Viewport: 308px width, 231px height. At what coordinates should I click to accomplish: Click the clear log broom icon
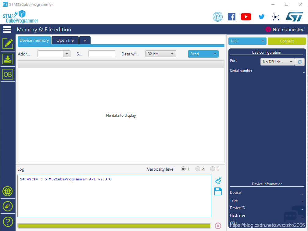pos(218,181)
